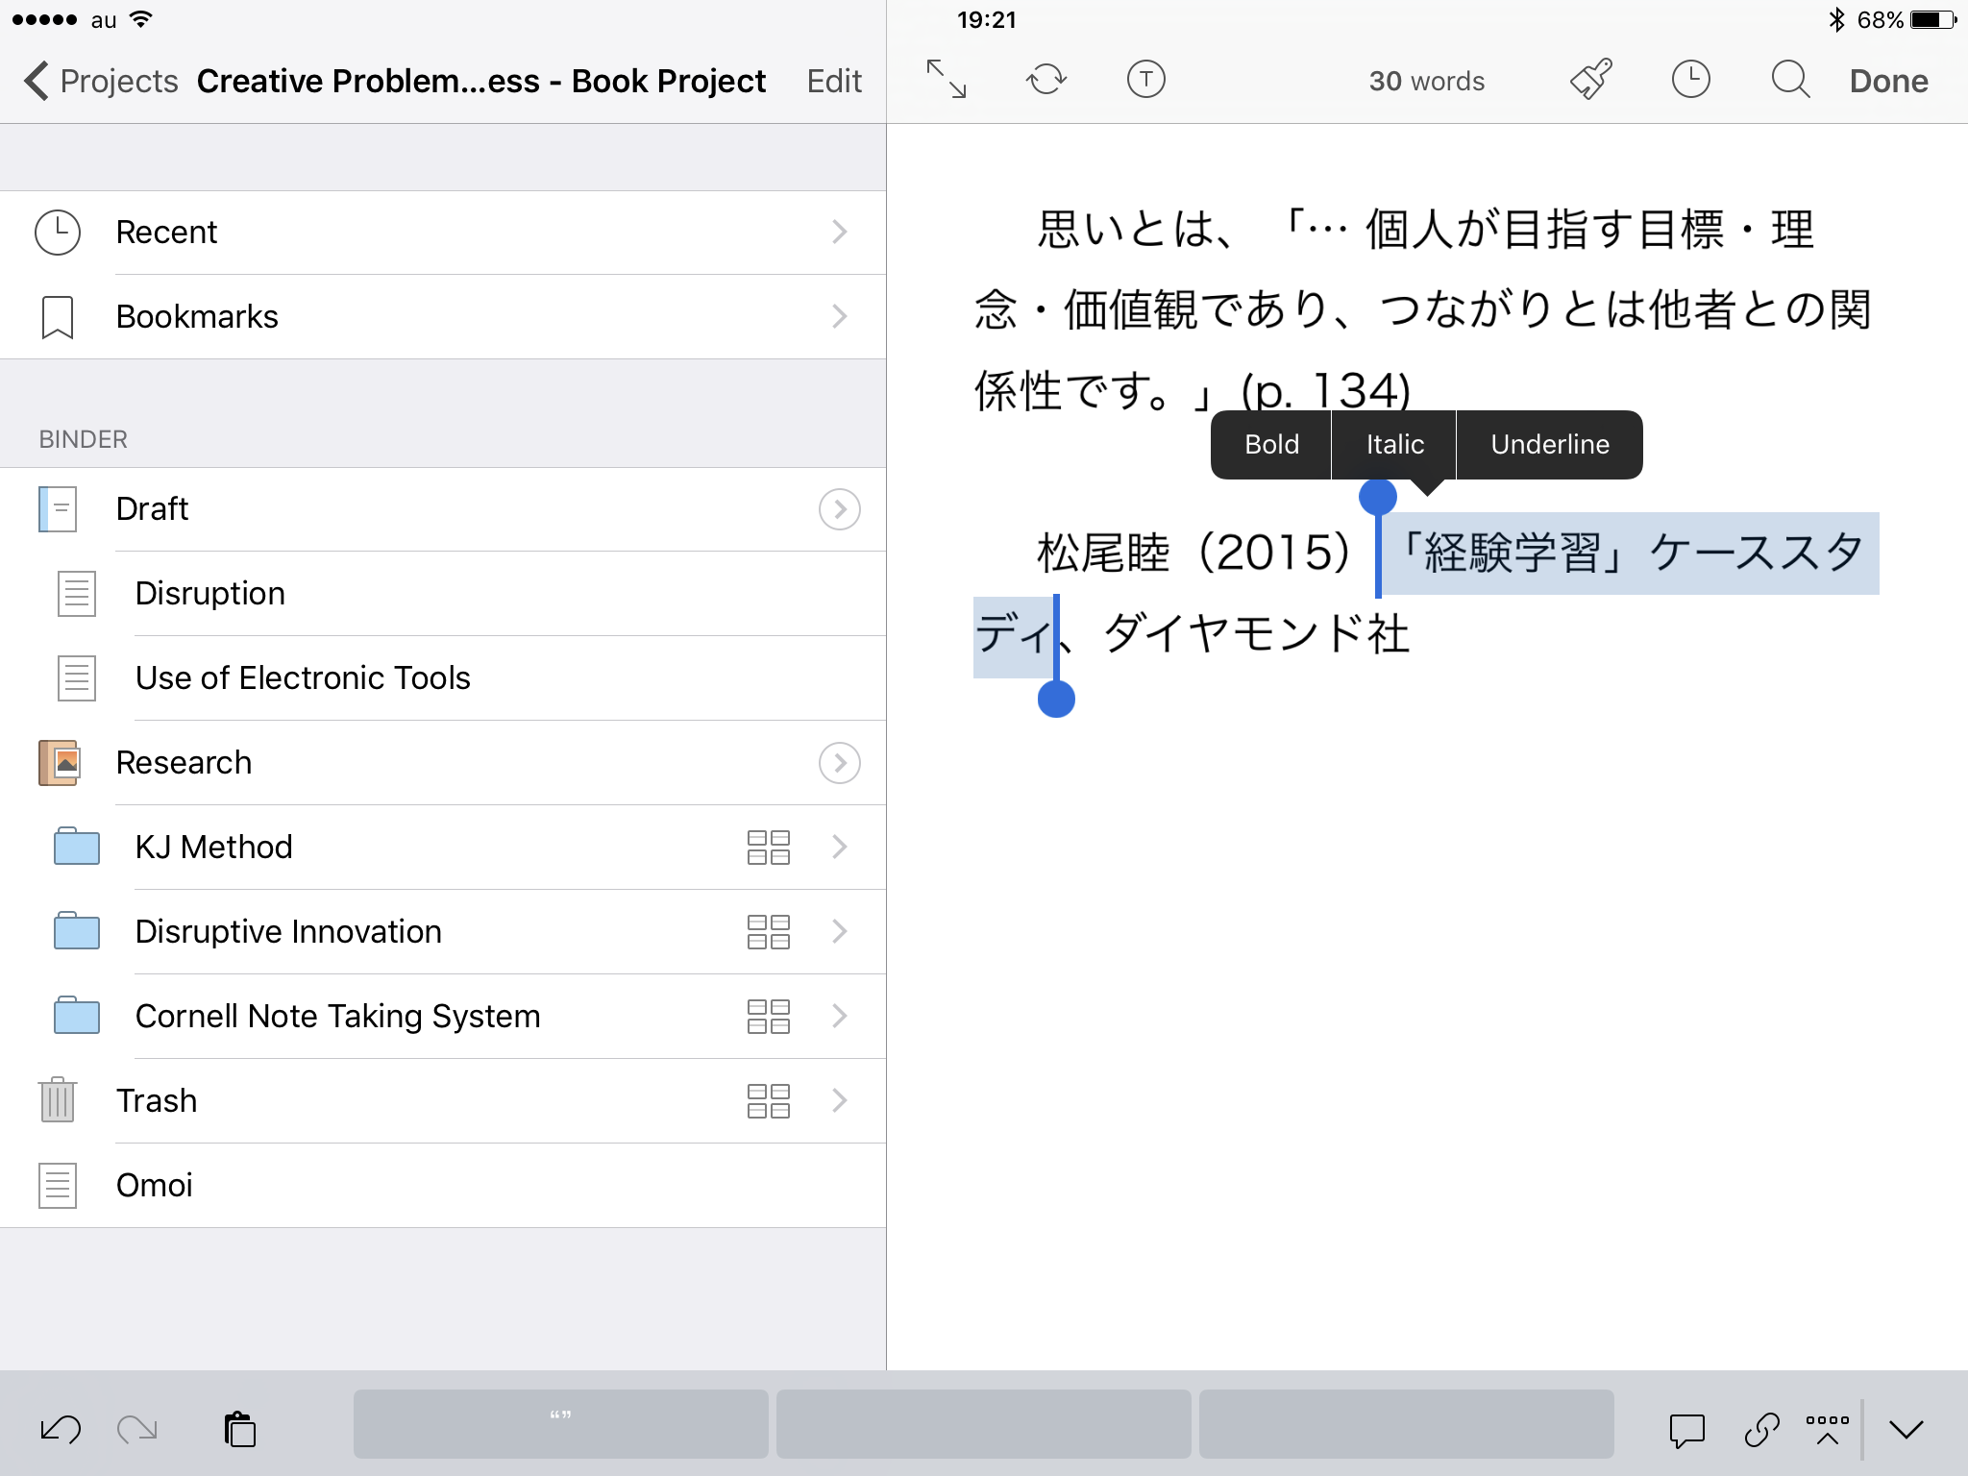Tap the sync circular arrows icon

pyautogui.click(x=1046, y=80)
